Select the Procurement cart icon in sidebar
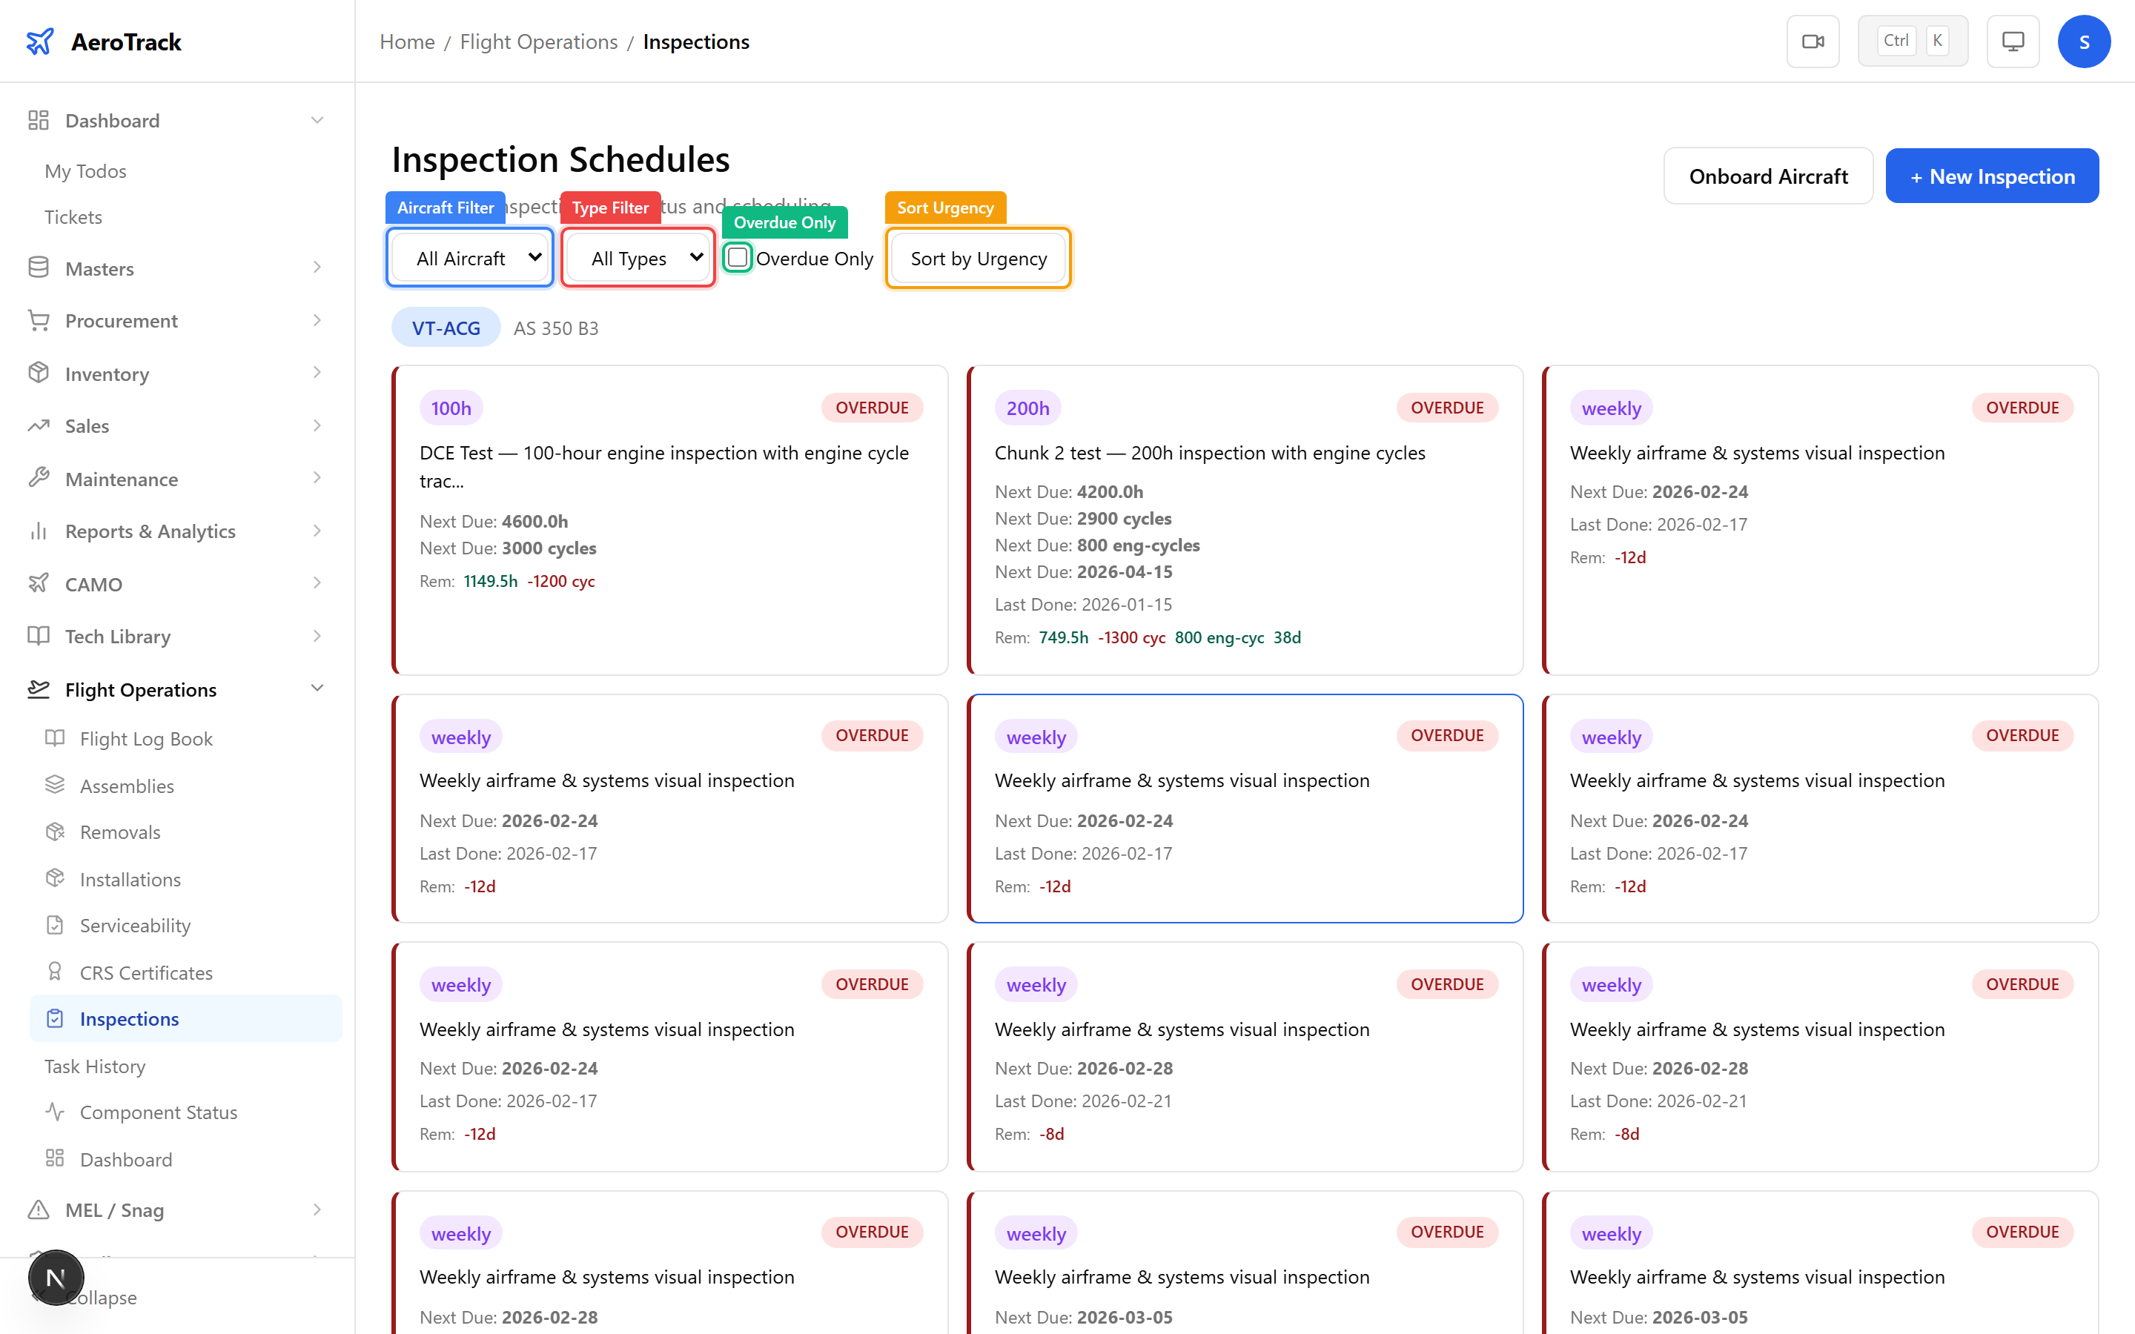Screen dimensions: 2135x1334 click(x=39, y=320)
